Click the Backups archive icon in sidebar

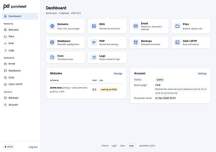5,98
